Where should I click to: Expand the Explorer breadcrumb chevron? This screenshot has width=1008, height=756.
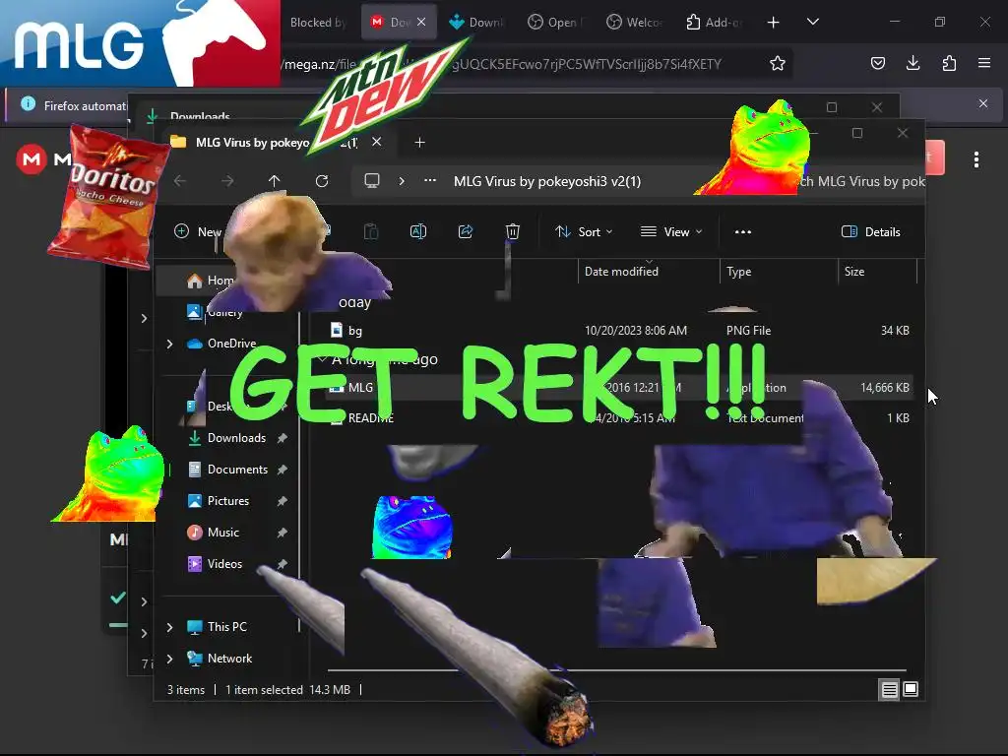[x=402, y=181]
